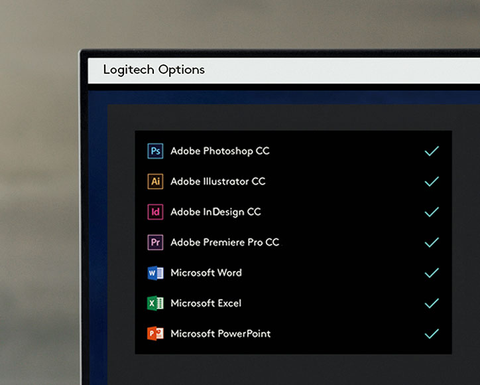Uncheck the Microsoft PowerPoint checkmark
The height and width of the screenshot is (385, 480).
[432, 333]
